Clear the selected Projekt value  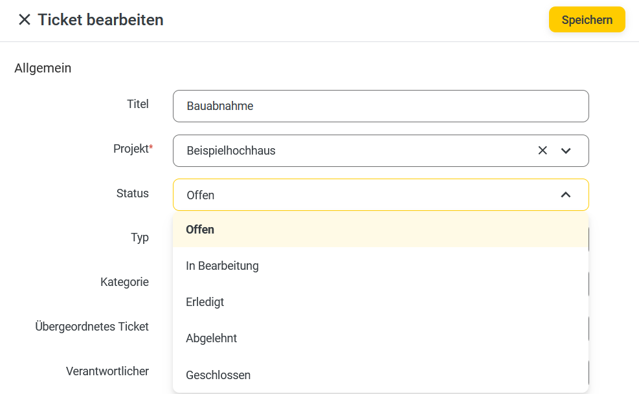tap(543, 150)
